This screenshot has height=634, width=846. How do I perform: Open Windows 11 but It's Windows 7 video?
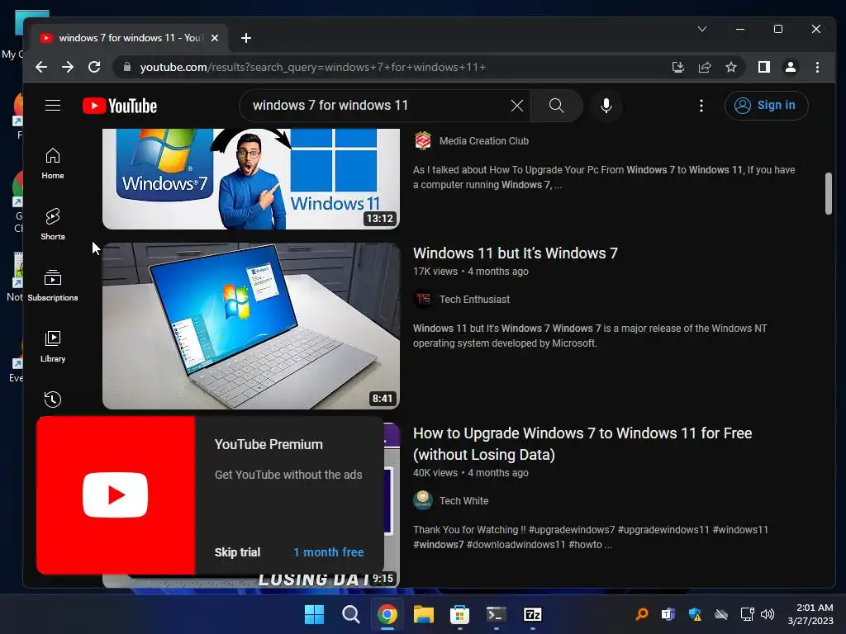click(516, 253)
